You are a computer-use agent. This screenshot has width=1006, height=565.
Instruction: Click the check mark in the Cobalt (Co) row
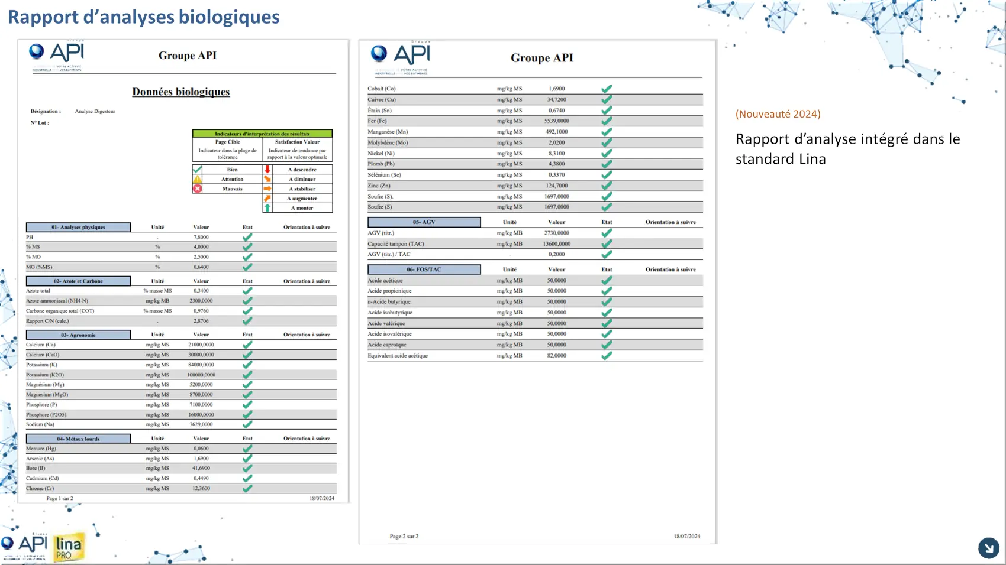click(607, 89)
